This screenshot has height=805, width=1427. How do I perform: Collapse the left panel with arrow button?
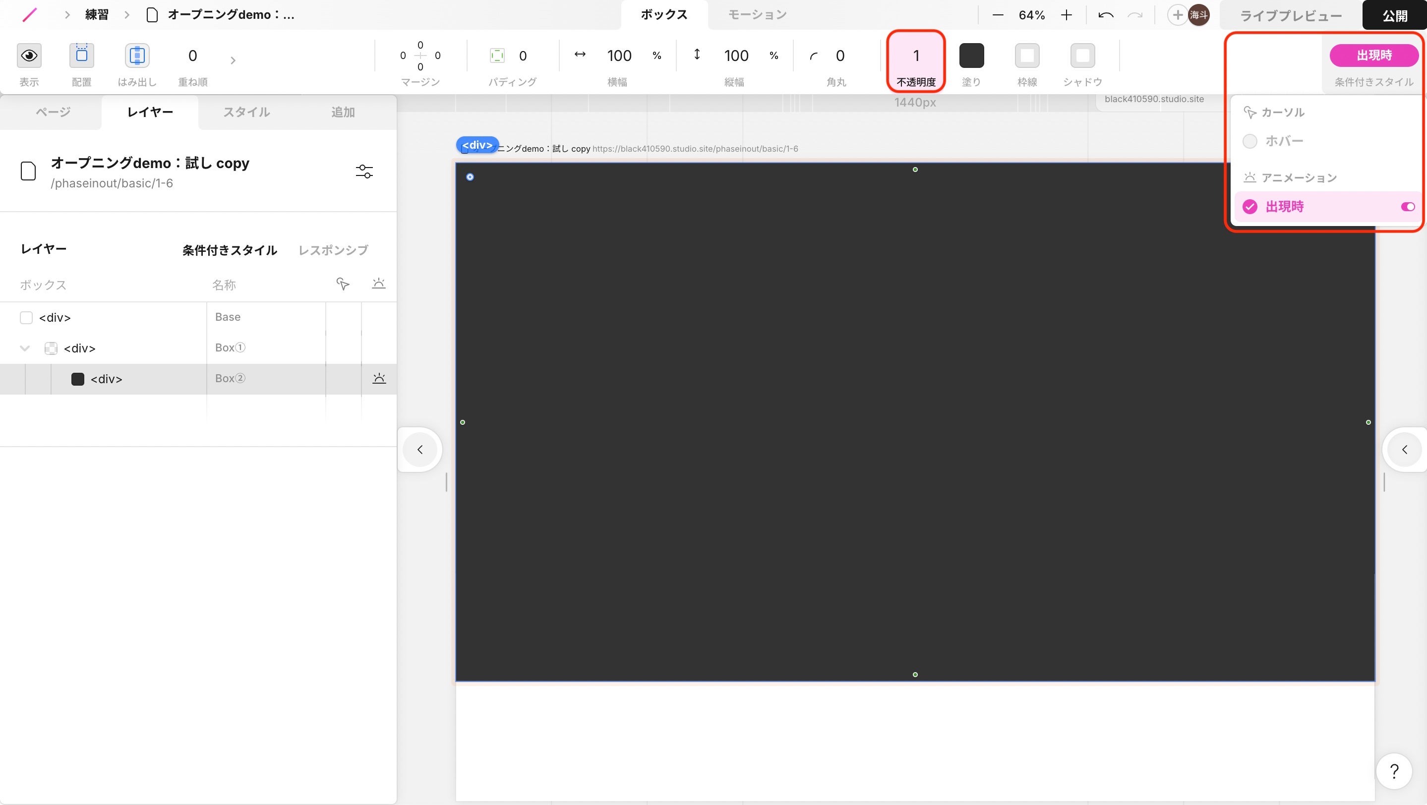(x=420, y=450)
